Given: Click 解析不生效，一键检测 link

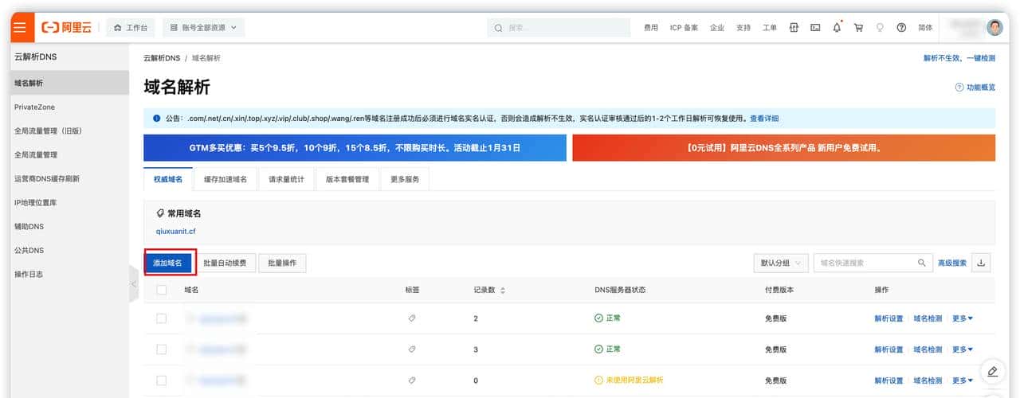Looking at the screenshot, I should (x=959, y=58).
